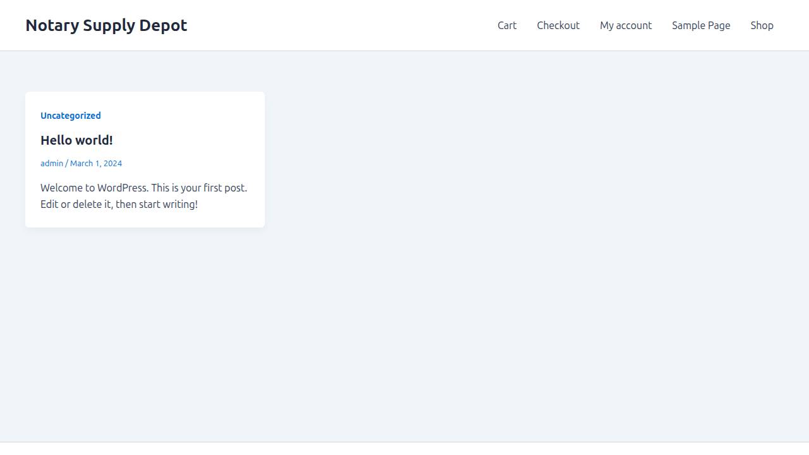Click the March 1, 2024 date
Image resolution: width=809 pixels, height=455 pixels.
pyautogui.click(x=96, y=163)
